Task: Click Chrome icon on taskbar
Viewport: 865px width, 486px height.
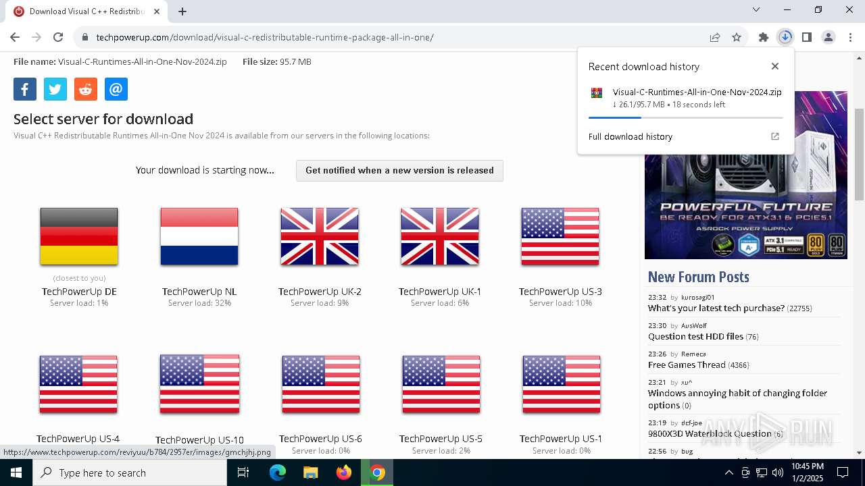Action: 377,473
